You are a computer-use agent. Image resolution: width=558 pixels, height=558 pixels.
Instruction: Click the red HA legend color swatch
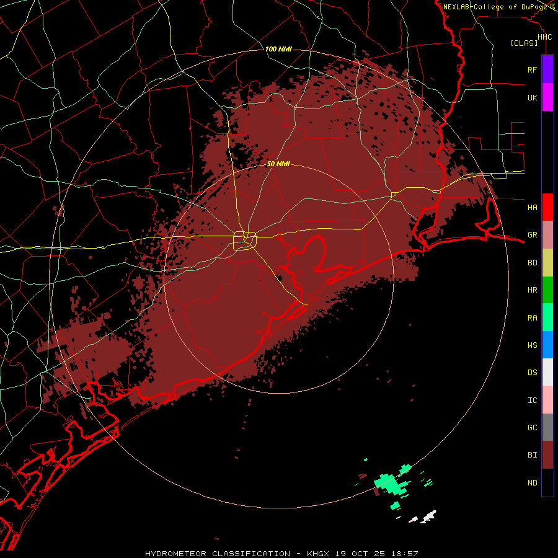(x=547, y=207)
